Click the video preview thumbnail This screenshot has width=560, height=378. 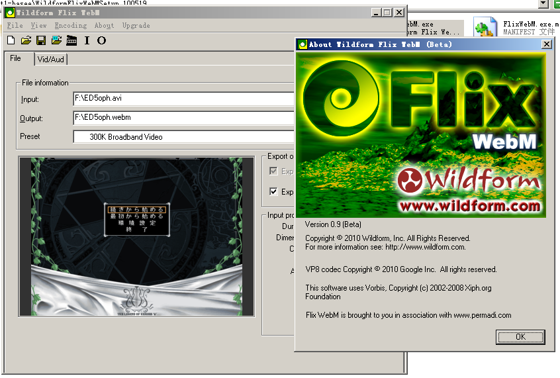pos(136,236)
